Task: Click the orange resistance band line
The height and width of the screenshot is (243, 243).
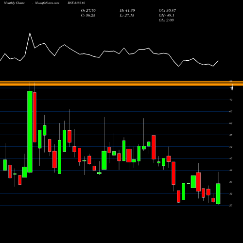Action: tap(121, 84)
